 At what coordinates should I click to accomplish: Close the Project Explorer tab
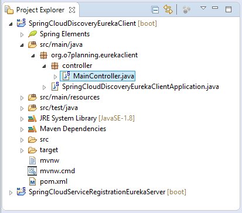[x=72, y=10]
